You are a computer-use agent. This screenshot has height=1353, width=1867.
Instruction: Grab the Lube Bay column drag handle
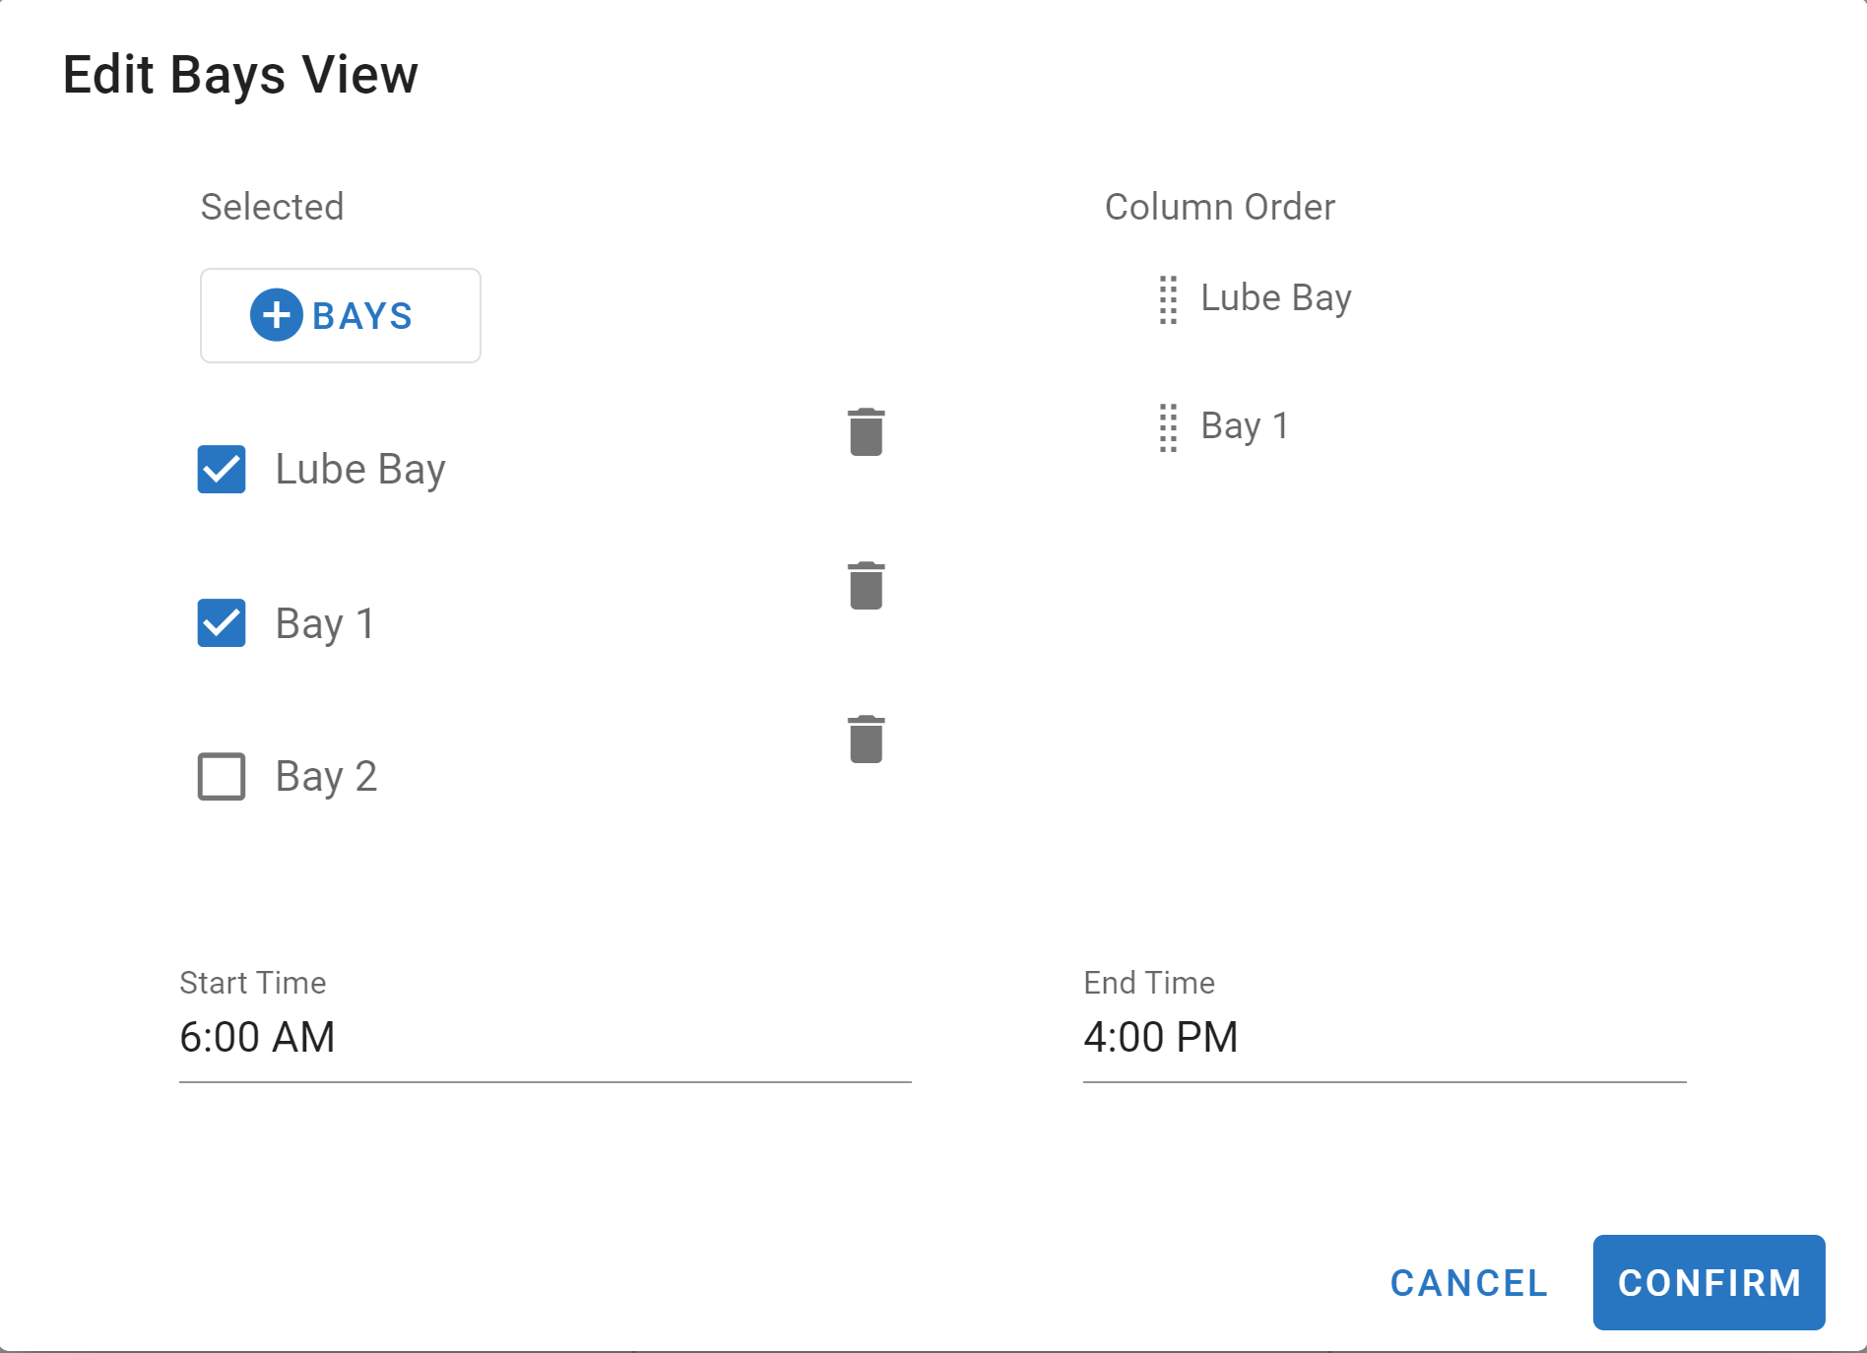click(1168, 299)
